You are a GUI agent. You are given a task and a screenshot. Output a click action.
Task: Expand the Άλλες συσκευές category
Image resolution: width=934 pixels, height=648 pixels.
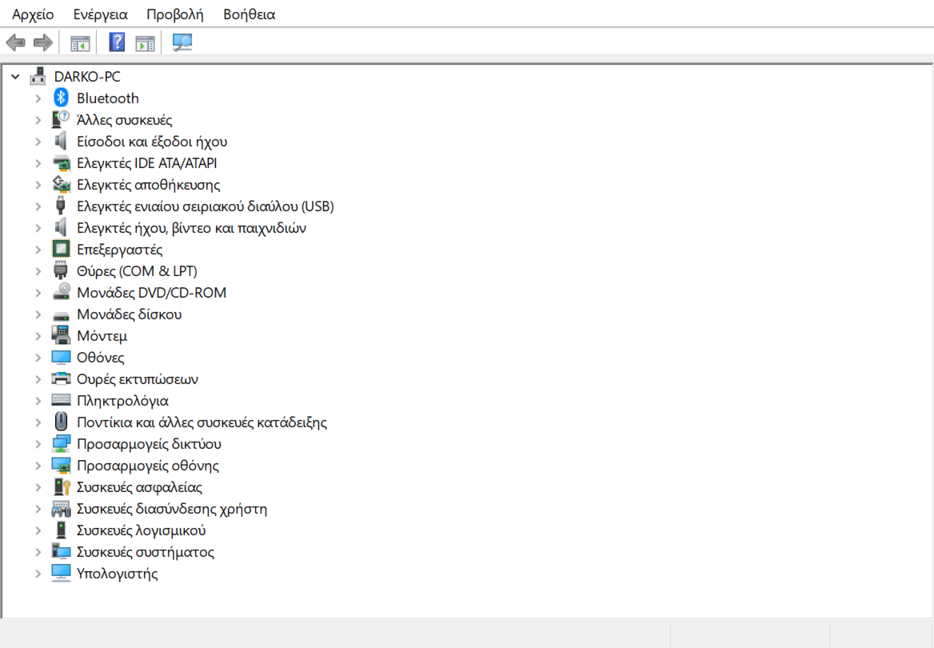point(38,120)
